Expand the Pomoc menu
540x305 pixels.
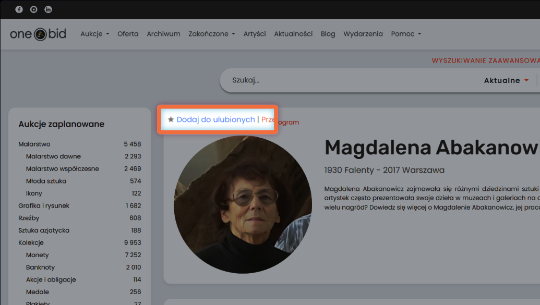pos(406,34)
